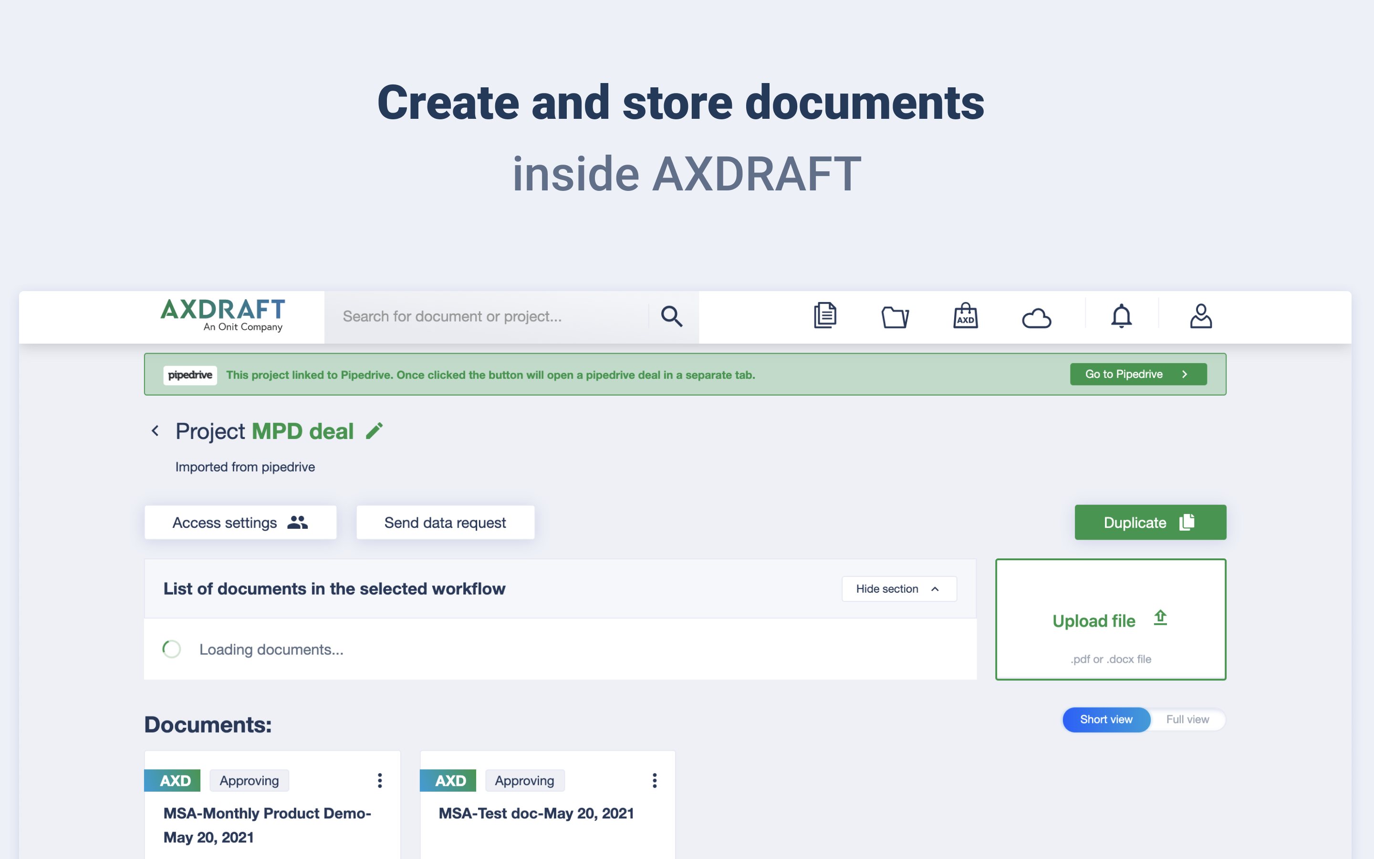Open MSA-Test doc-May 20, 2021 document
This screenshot has width=1374, height=859.
pos(536,814)
